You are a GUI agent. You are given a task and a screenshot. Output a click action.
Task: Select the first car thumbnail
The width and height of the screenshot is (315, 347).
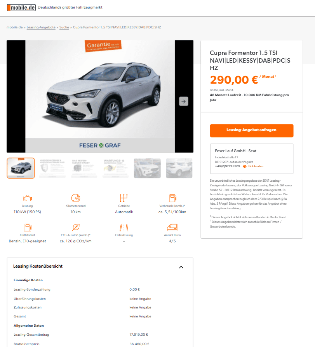tap(21, 168)
